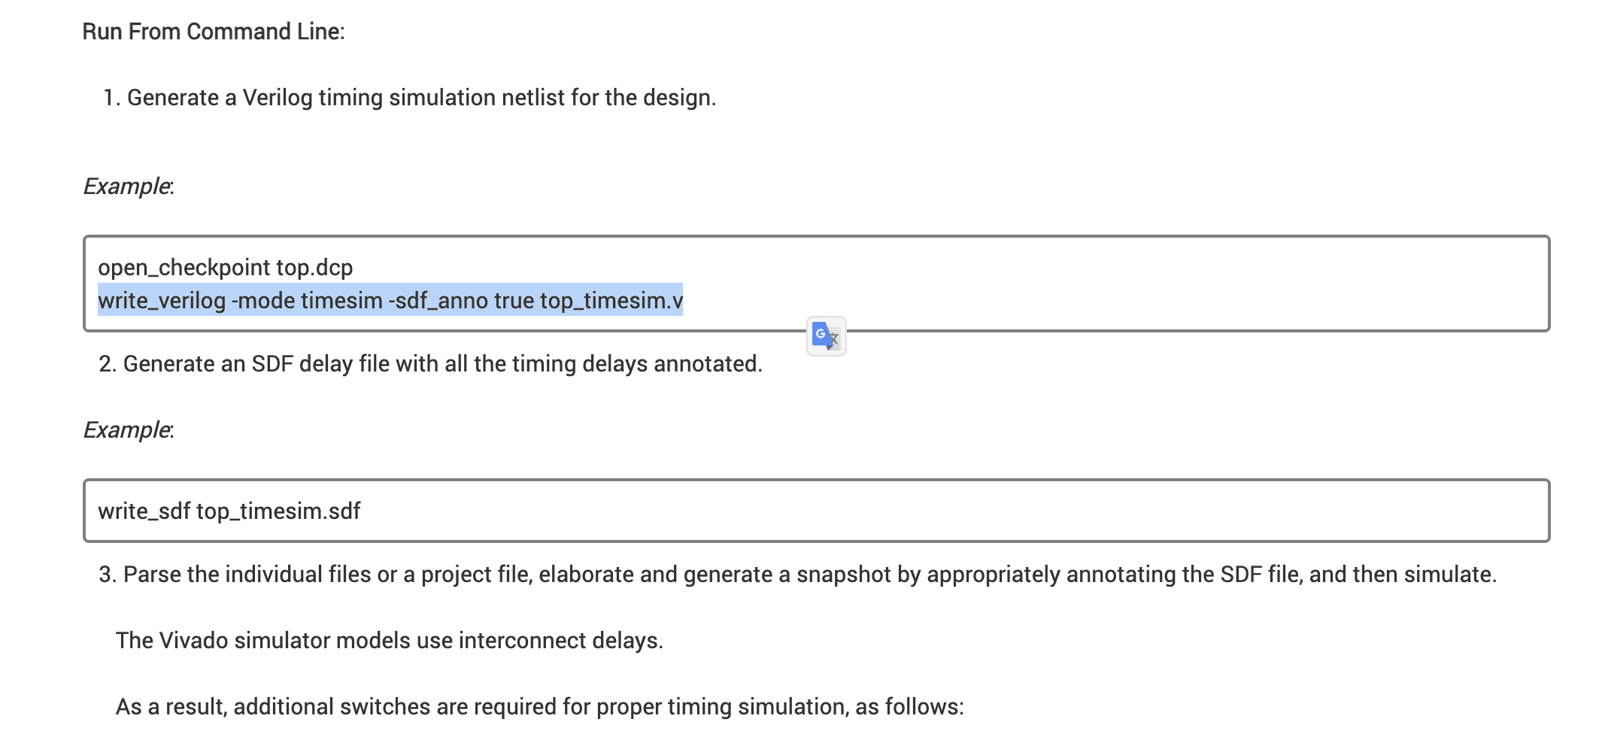Screen dimensions: 1599x746
Task: Click the second Example label
Action: click(126, 430)
